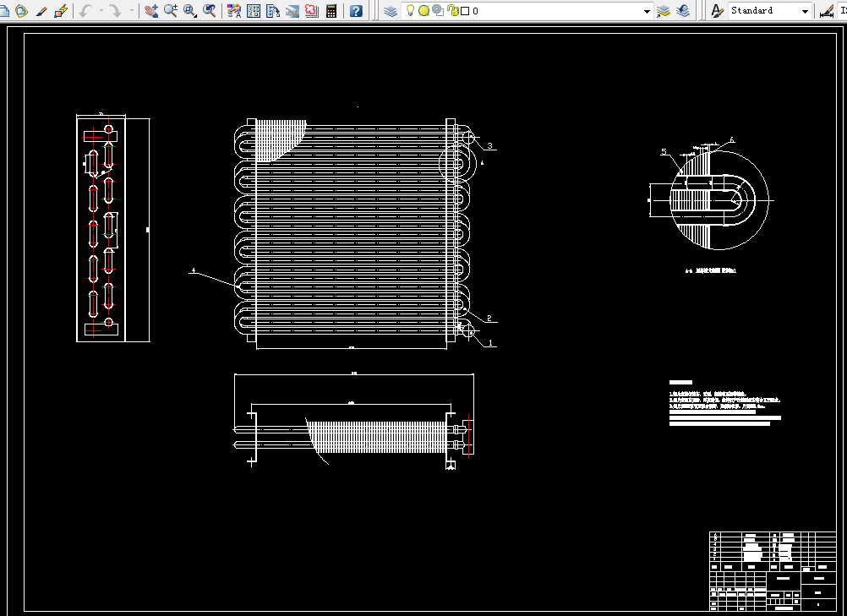Click the Layer Previous button

point(683,10)
